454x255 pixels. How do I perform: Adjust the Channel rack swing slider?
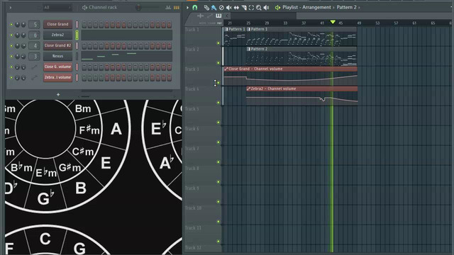pyautogui.click(x=138, y=8)
